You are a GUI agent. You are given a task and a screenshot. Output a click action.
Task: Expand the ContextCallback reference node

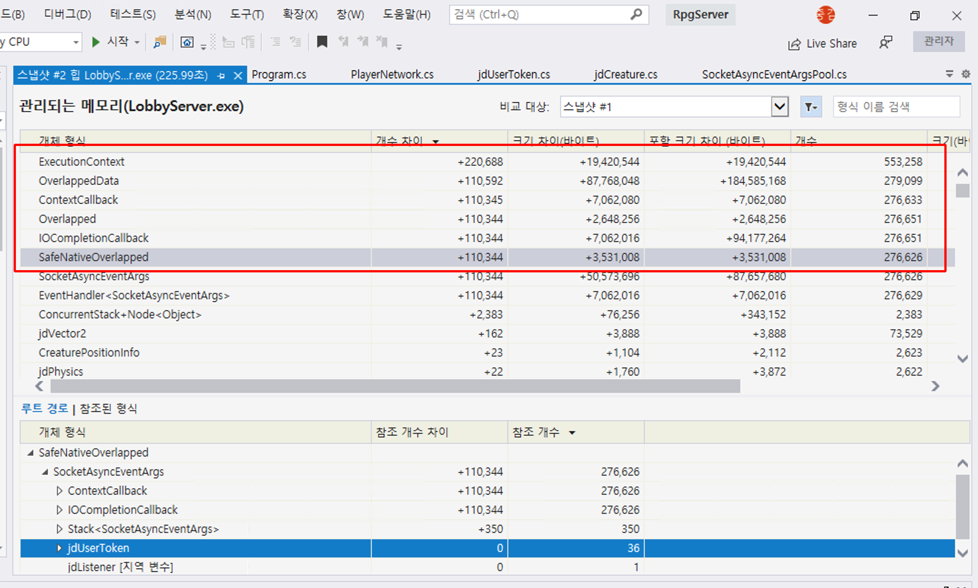59,491
